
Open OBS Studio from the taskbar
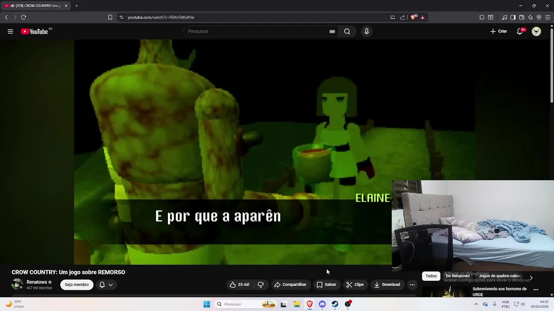pyautogui.click(x=348, y=304)
